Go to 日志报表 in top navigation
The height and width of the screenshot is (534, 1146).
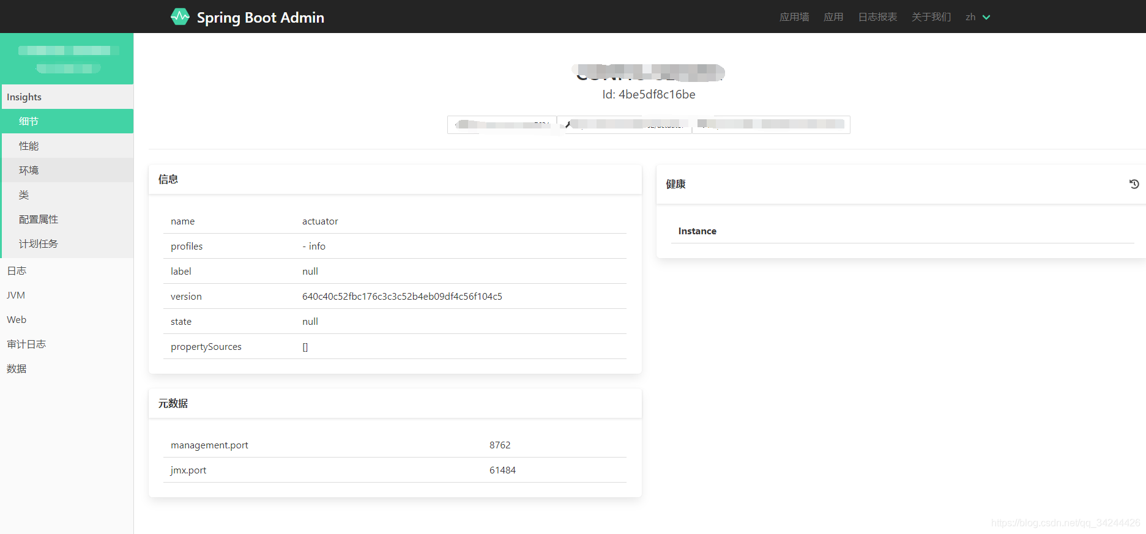(x=877, y=17)
